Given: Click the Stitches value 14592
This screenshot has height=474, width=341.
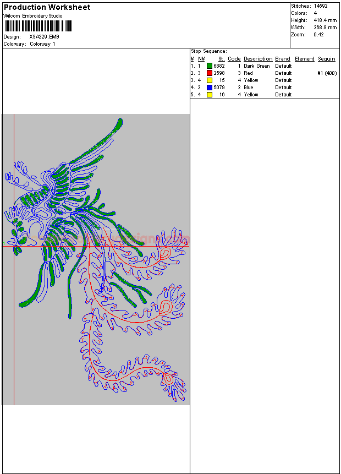Looking at the screenshot, I should pyautogui.click(x=321, y=6).
